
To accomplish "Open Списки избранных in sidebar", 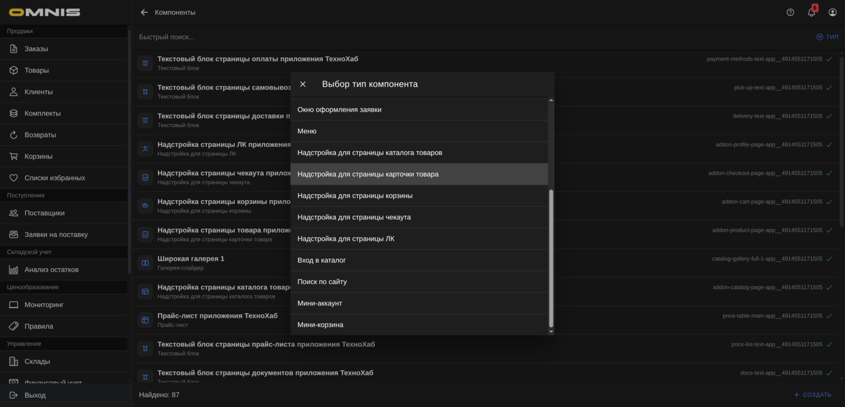I will (55, 177).
